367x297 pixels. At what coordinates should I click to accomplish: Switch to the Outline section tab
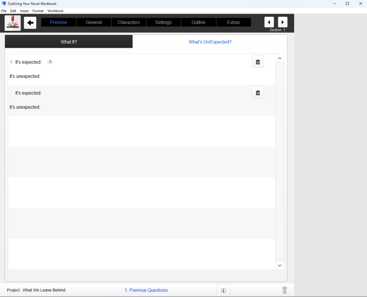(x=198, y=22)
